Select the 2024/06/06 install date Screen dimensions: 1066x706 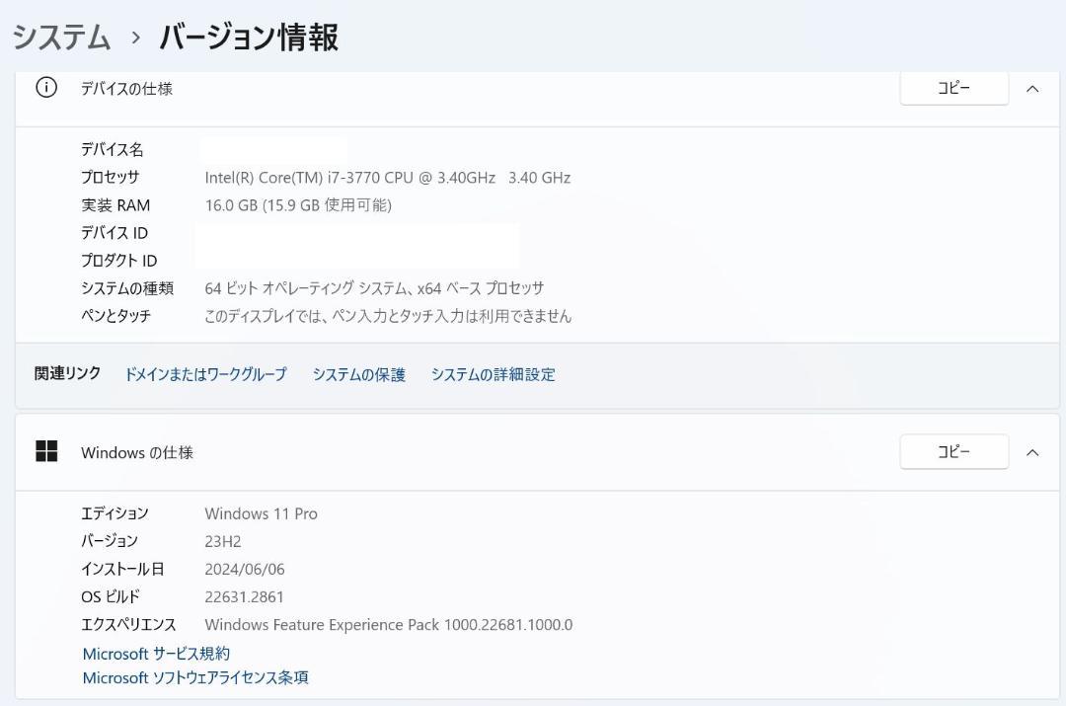245,570
